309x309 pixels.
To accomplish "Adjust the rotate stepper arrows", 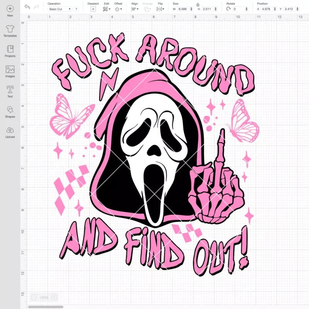I will point(246,9).
